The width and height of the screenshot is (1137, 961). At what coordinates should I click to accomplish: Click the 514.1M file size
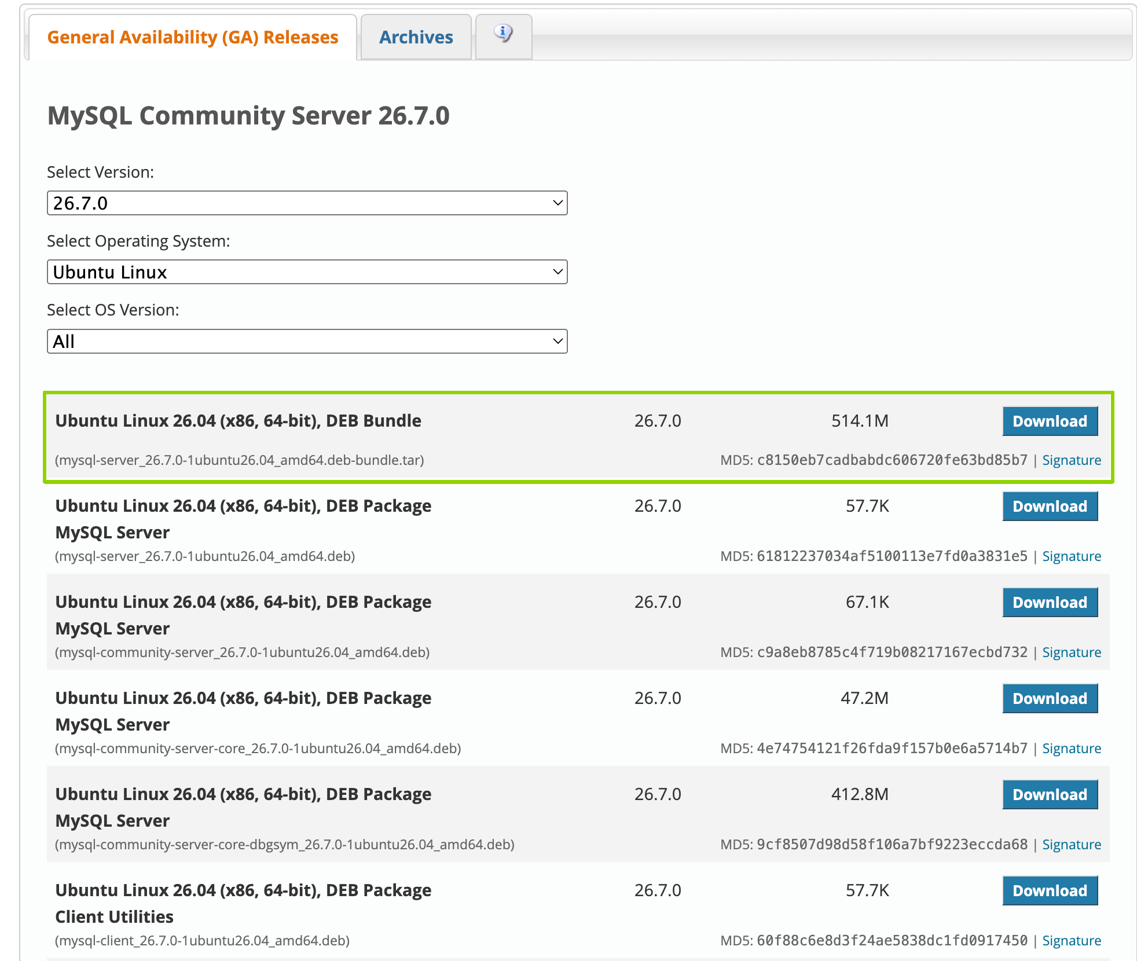click(860, 421)
